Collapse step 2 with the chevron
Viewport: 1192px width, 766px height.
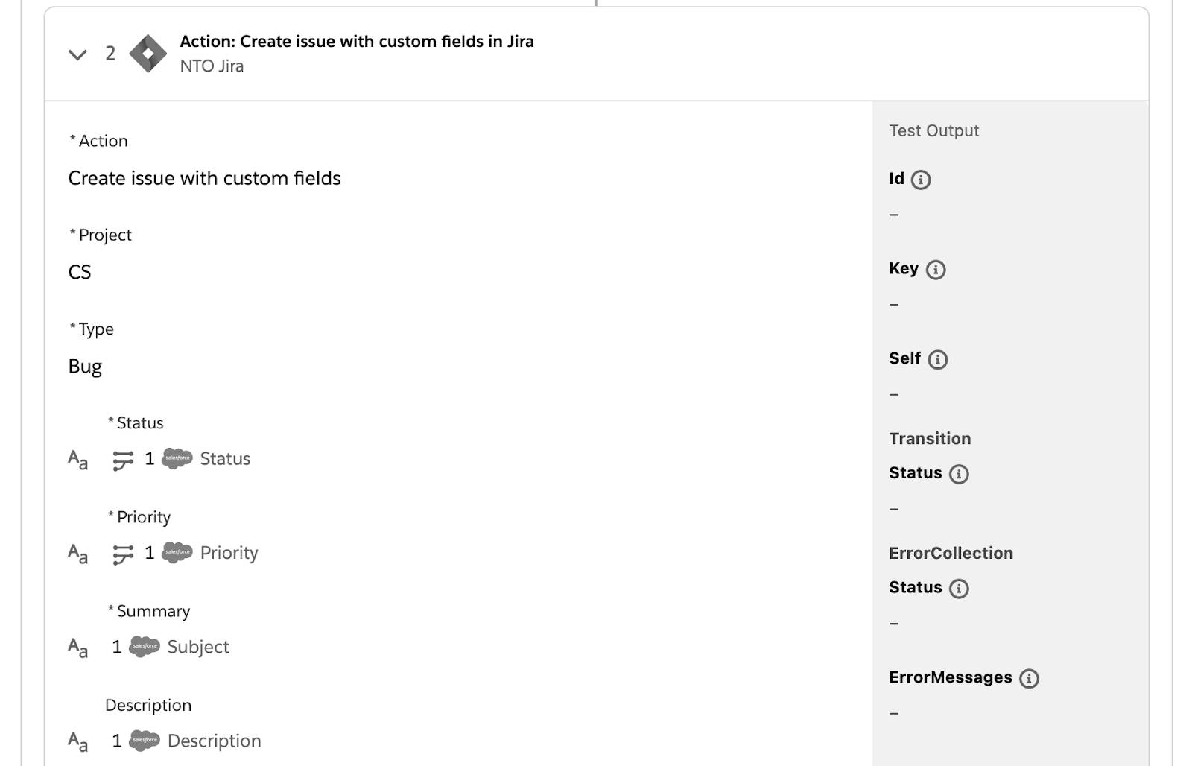(x=77, y=54)
